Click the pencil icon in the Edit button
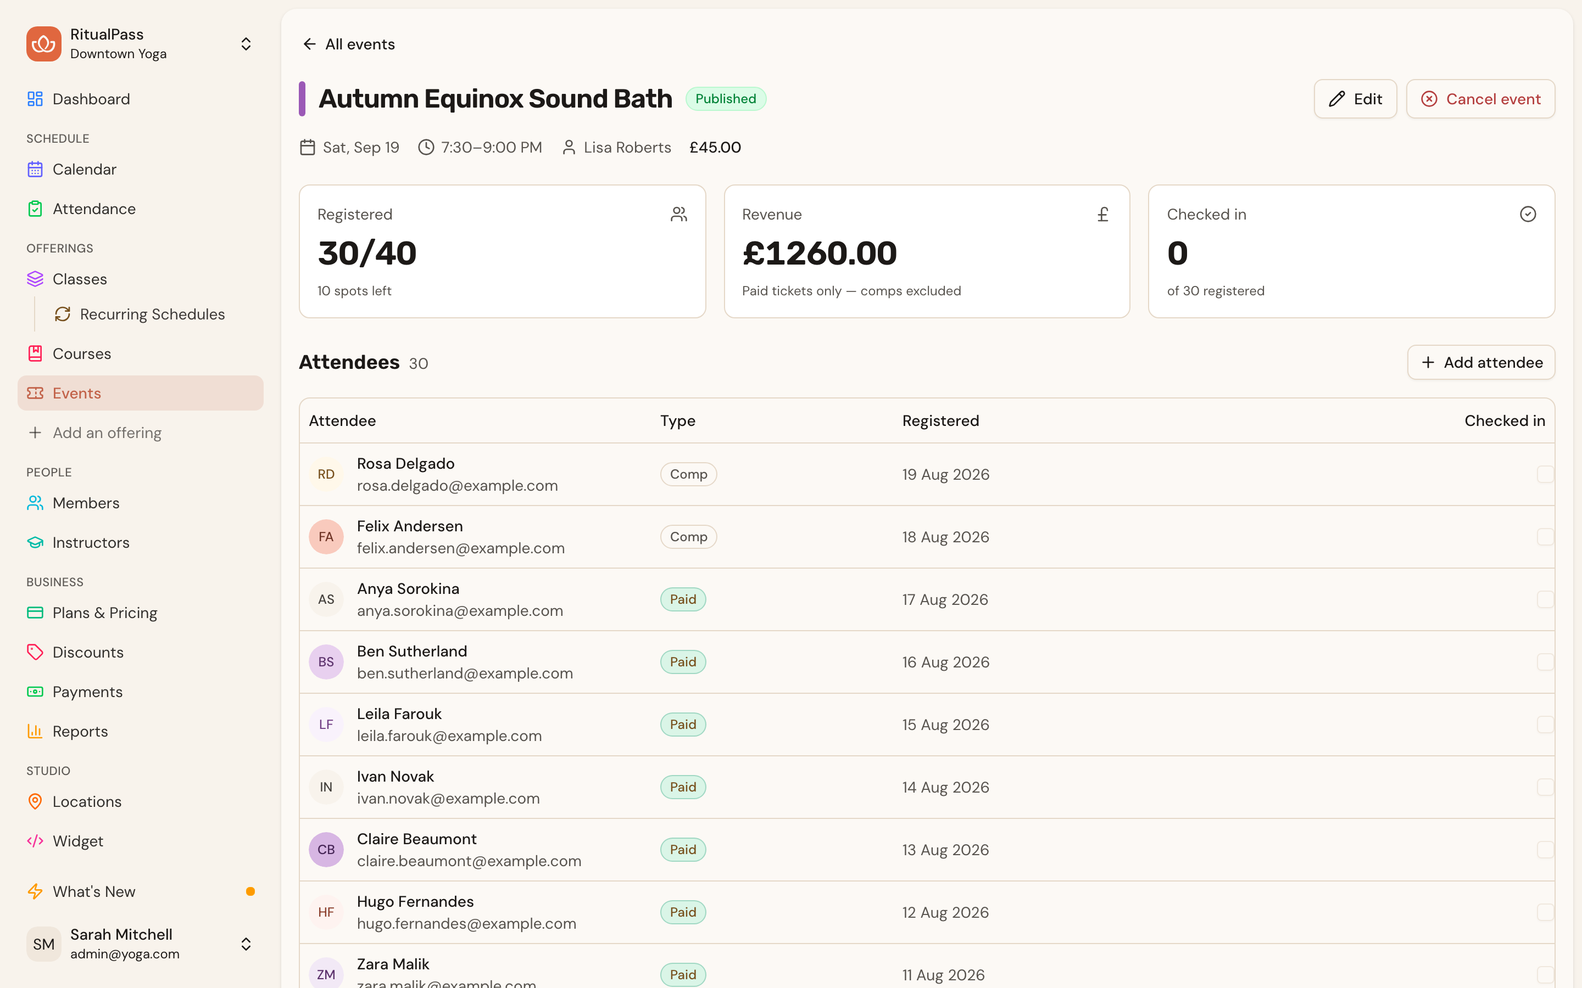This screenshot has width=1582, height=988. pos(1337,99)
